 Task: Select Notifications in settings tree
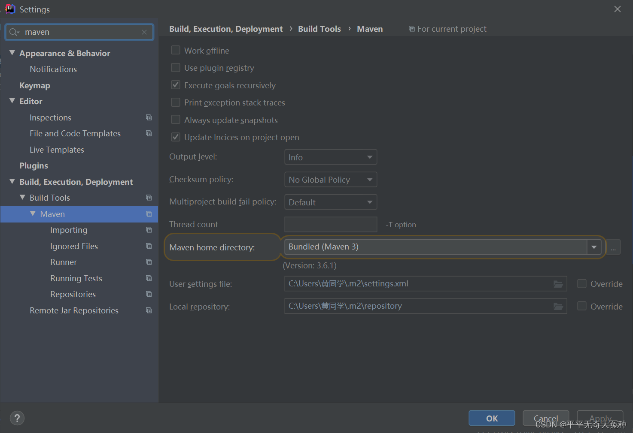(x=53, y=69)
